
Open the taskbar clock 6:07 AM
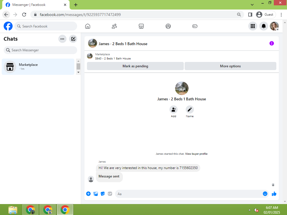click(272, 208)
